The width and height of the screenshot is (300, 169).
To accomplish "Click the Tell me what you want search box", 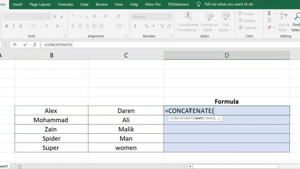I will 229,4.
